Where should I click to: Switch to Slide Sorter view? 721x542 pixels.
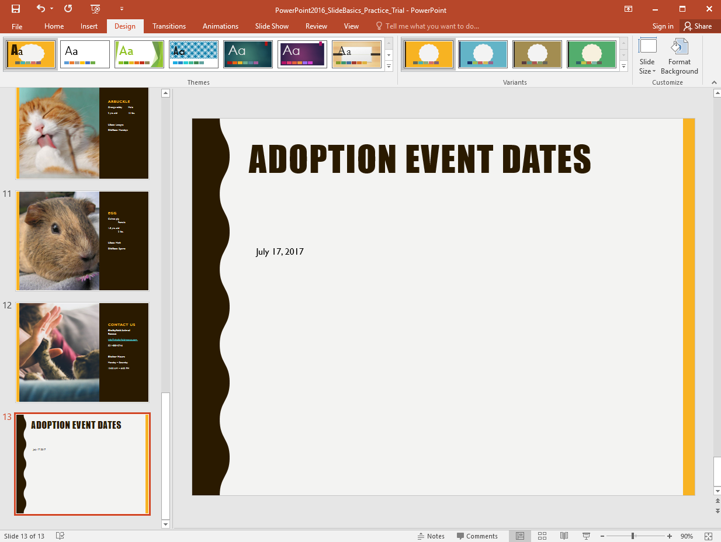(x=542, y=536)
